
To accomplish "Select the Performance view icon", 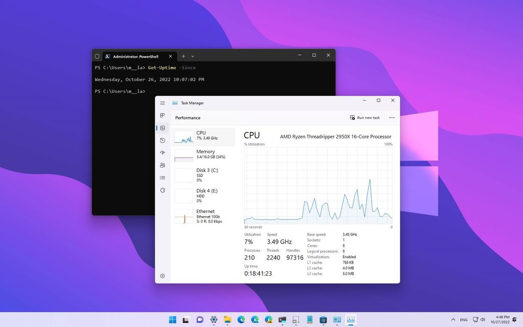I will pos(162,128).
